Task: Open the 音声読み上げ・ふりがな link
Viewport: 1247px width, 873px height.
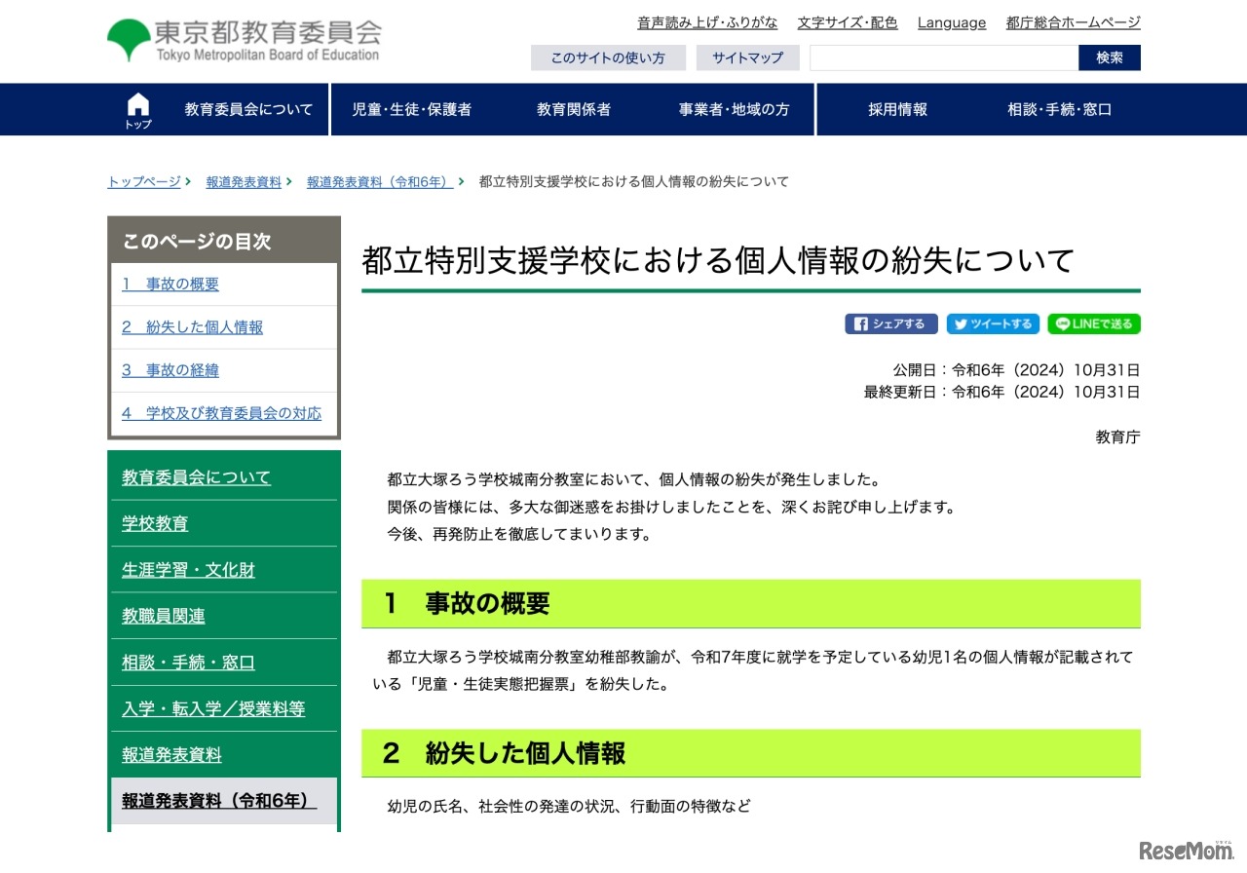Action: coord(707,21)
